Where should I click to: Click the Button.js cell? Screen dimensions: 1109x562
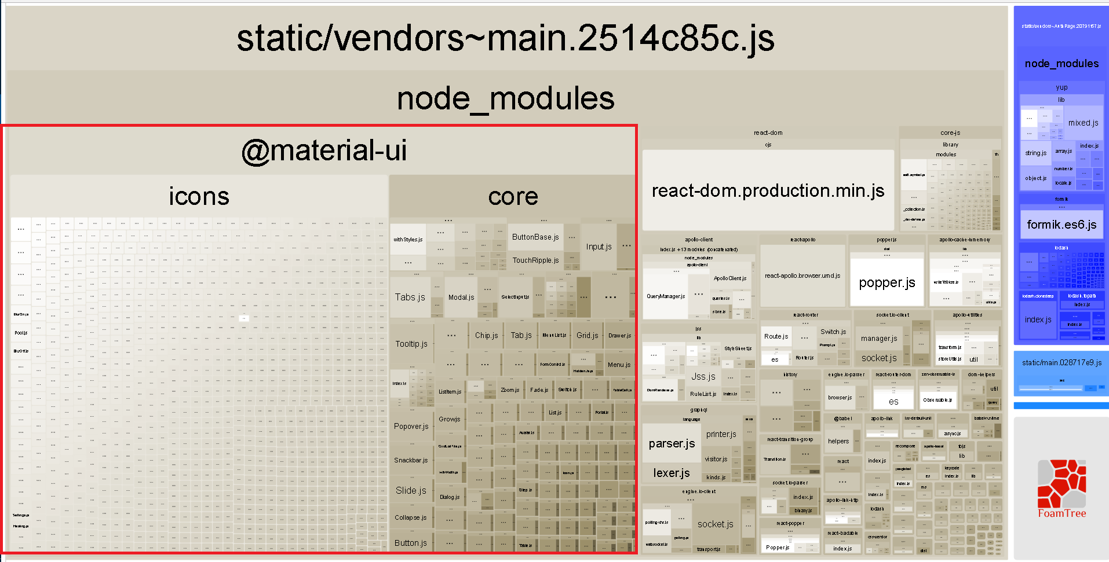(x=411, y=543)
